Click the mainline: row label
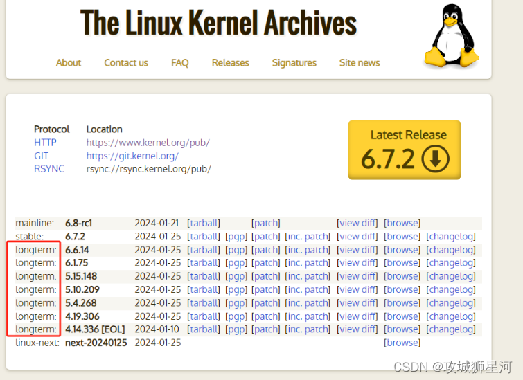Image resolution: width=523 pixels, height=380 pixels. [x=35, y=223]
